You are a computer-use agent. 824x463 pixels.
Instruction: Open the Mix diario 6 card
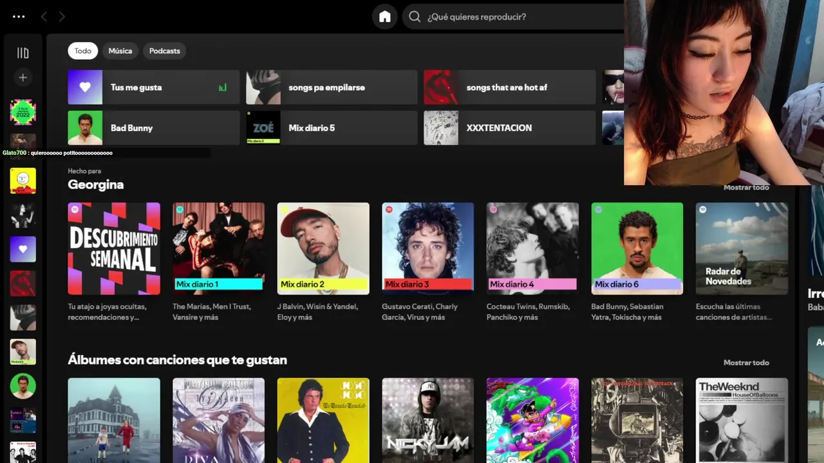[637, 249]
